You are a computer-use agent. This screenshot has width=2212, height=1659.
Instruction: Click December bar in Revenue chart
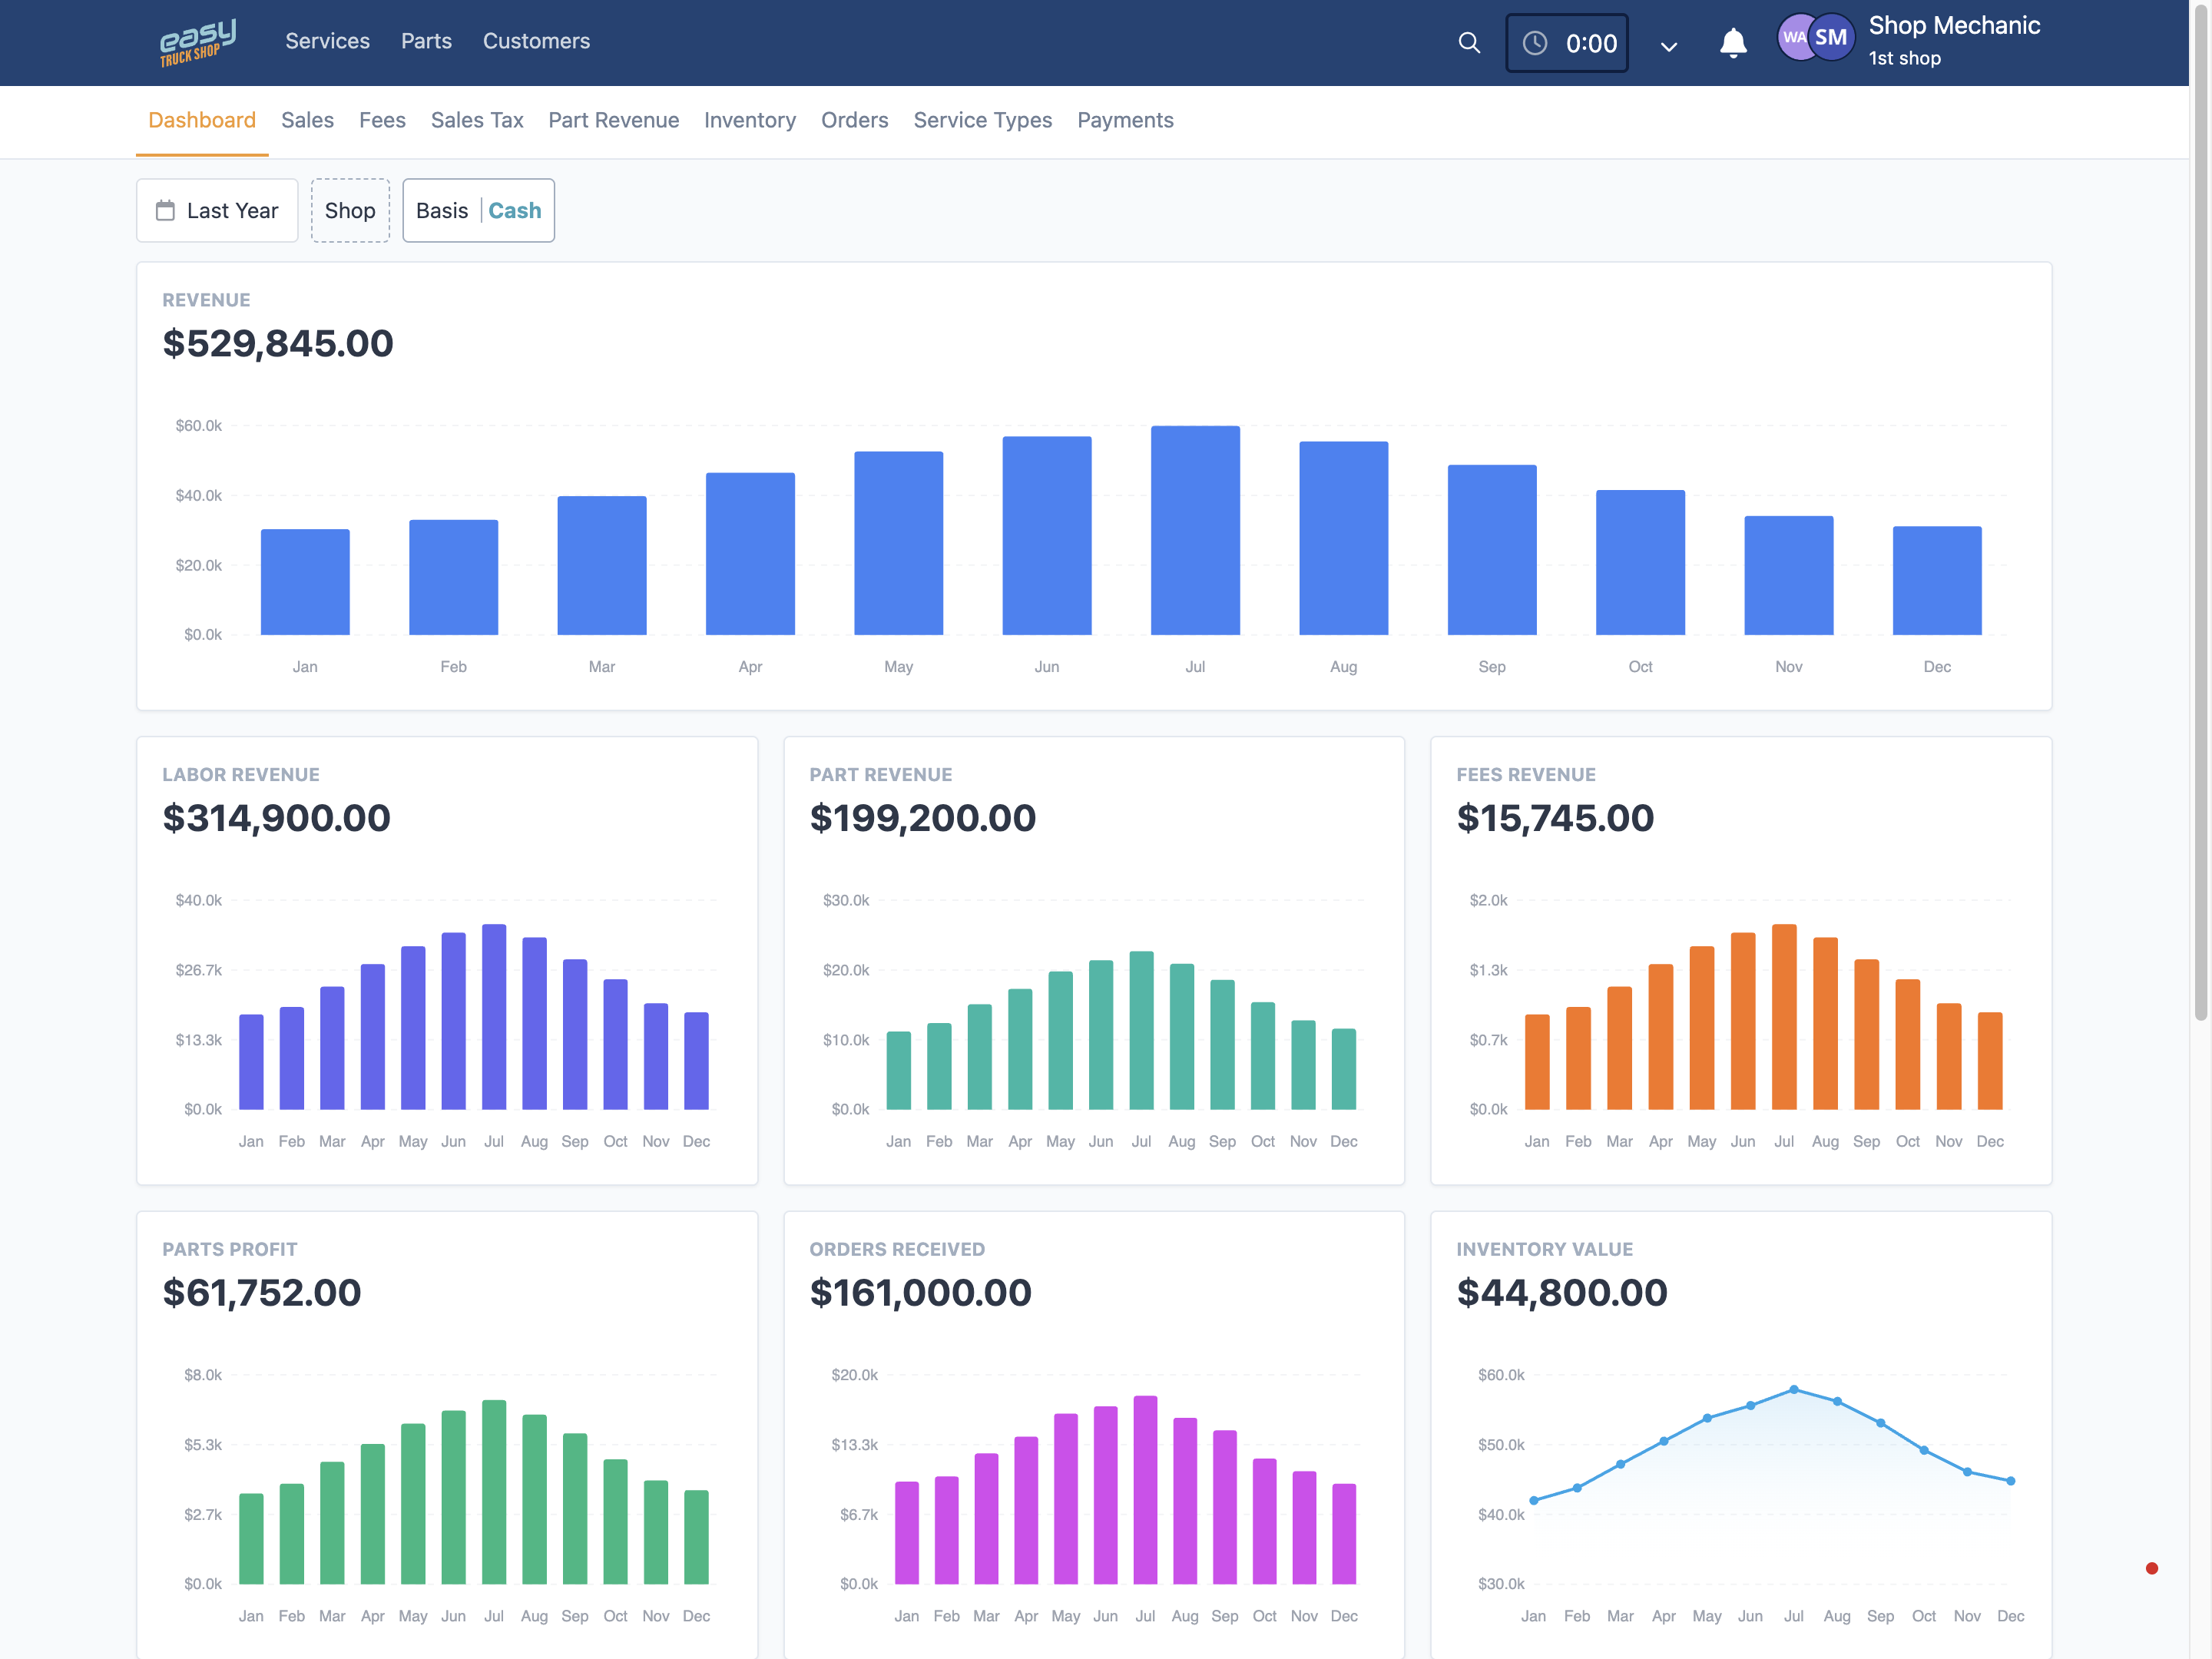pyautogui.click(x=1937, y=580)
